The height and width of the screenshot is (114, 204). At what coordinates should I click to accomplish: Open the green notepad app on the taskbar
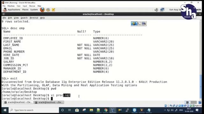click(98, 110)
